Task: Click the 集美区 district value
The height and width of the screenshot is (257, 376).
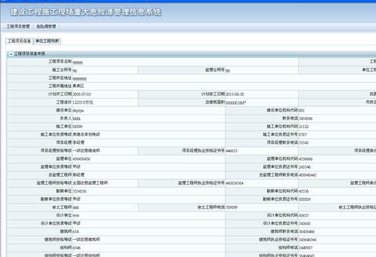Action: pyautogui.click(x=78, y=86)
